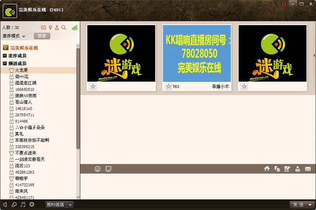This screenshot has height=210, width=316.
Task: Click the search magnifier icon
Action: pyautogui.click(x=64, y=28)
